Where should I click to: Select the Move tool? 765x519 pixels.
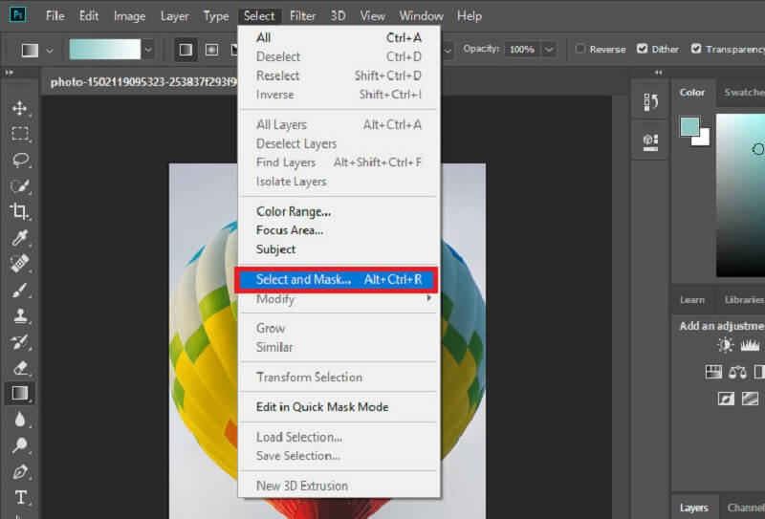[20, 108]
